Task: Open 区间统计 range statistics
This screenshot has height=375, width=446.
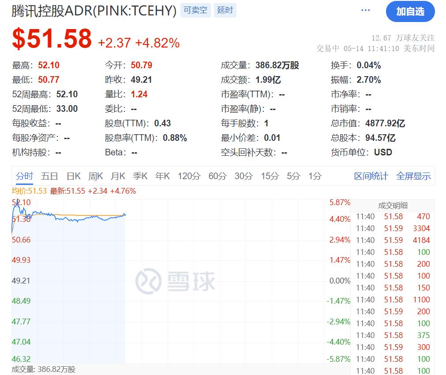Action: tap(371, 176)
